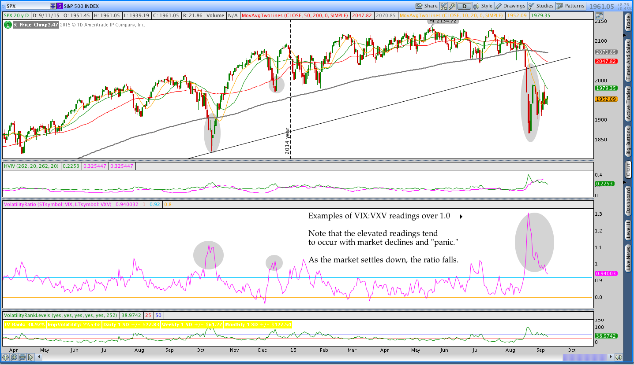Click the 0.2253 HVIV axis bubble
634x365 pixels.
pyautogui.click(x=604, y=183)
